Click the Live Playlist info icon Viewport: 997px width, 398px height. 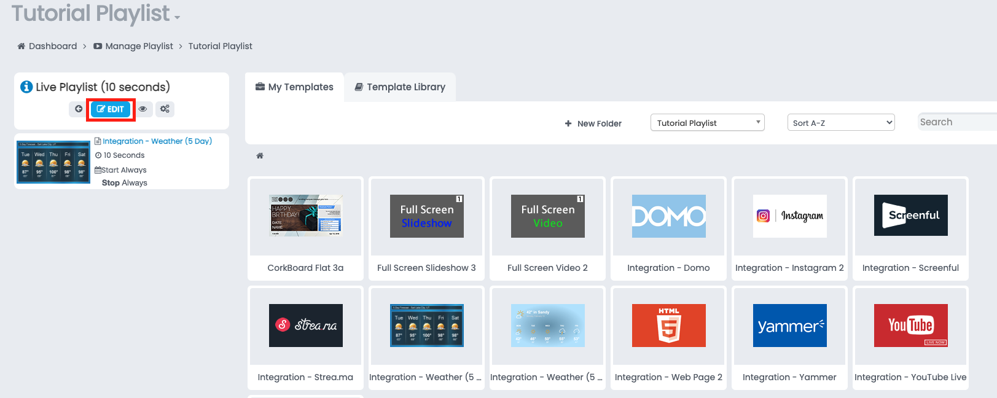coord(26,87)
